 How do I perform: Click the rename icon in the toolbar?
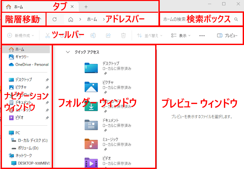point(93,36)
